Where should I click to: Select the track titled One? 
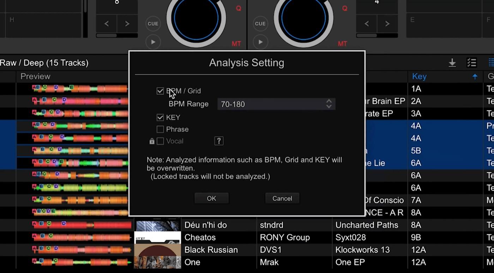(x=192, y=262)
